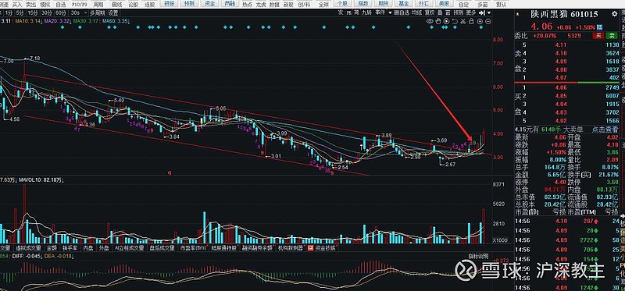Click the green 卖 sell button
Viewport: 625px width, 291px height.
click(610, 36)
